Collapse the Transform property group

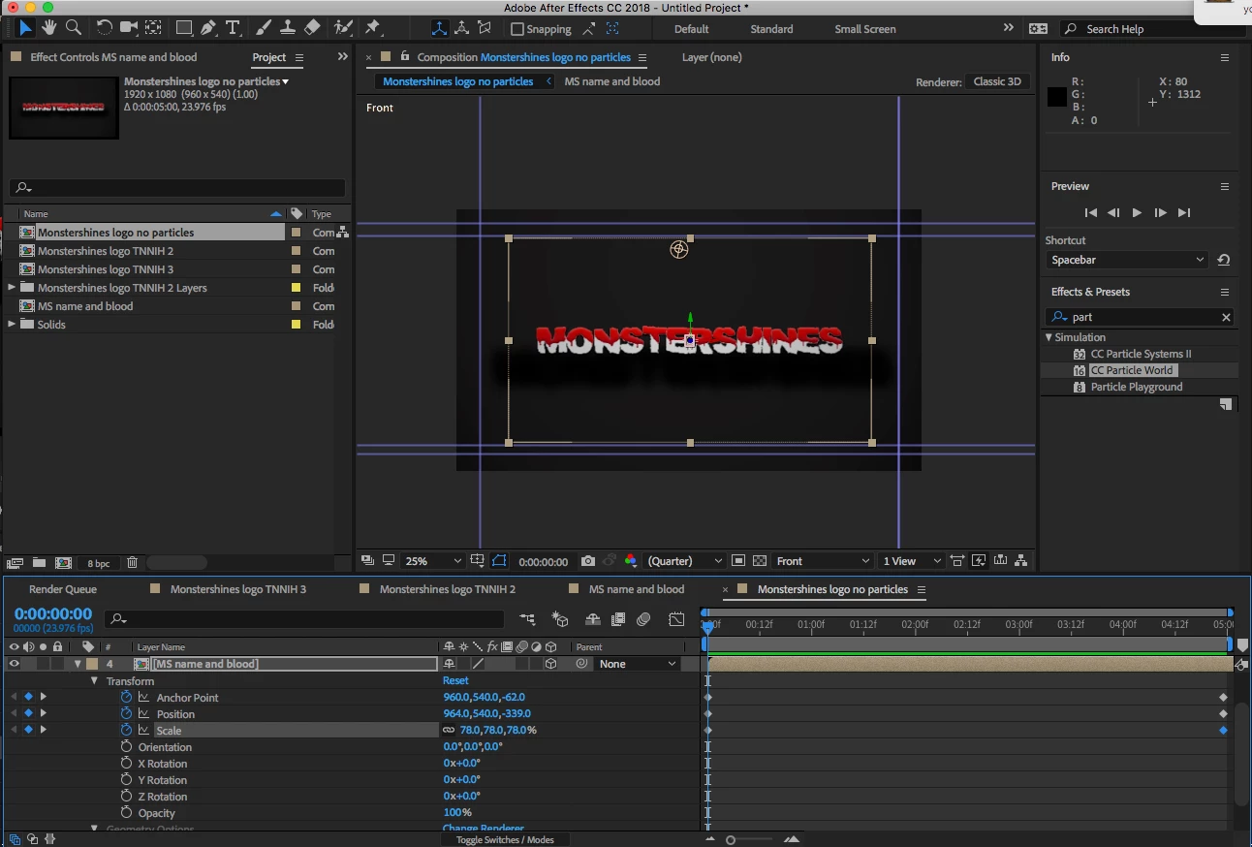[95, 681]
